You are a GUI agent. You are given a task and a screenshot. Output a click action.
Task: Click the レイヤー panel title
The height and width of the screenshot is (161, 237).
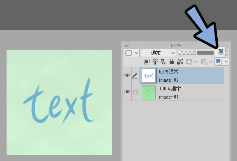[x=176, y=45]
